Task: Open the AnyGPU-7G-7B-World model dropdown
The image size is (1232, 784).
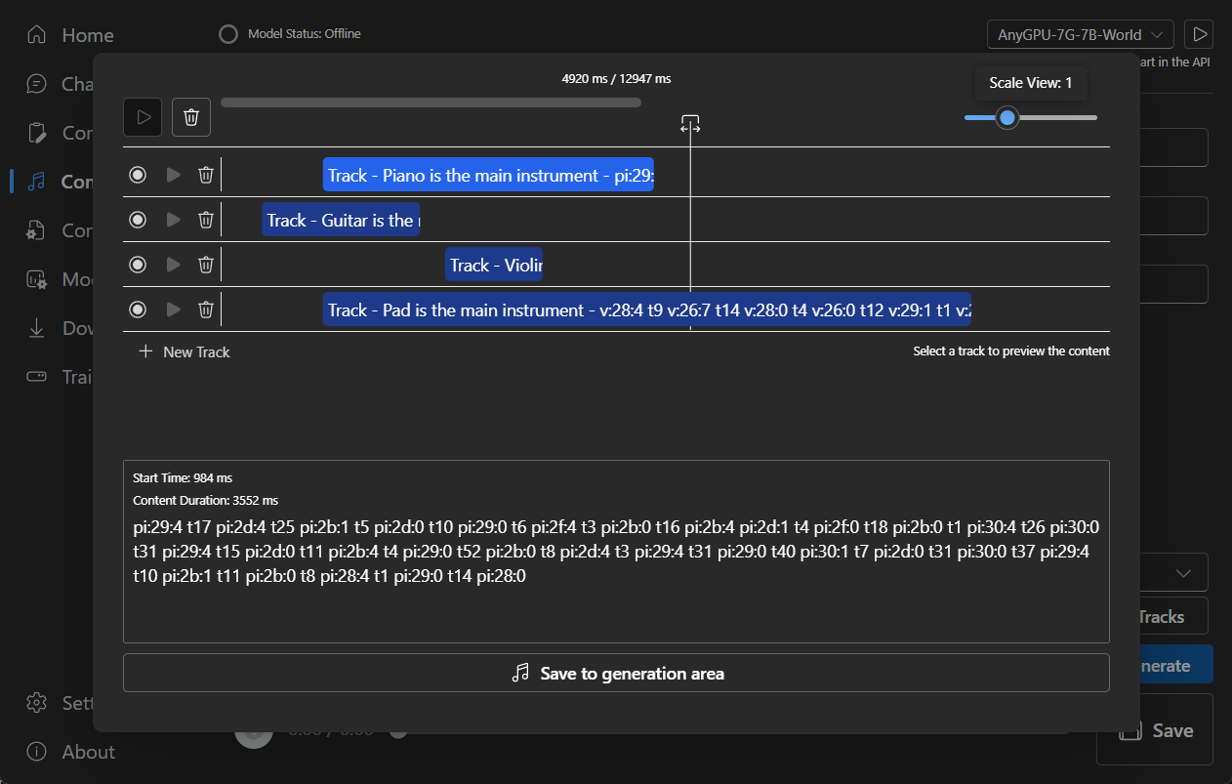Action: pos(1081,35)
